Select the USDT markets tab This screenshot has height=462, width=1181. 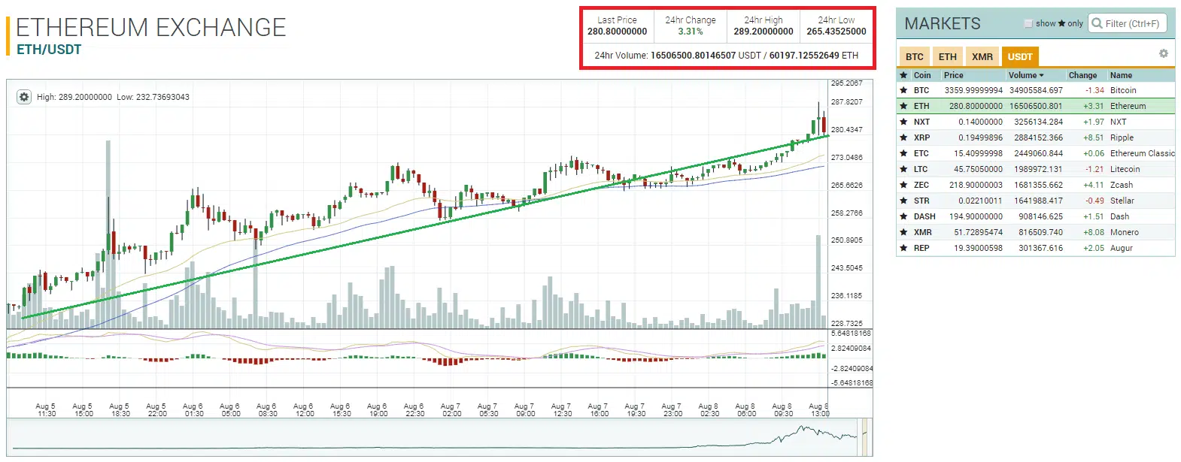1020,56
